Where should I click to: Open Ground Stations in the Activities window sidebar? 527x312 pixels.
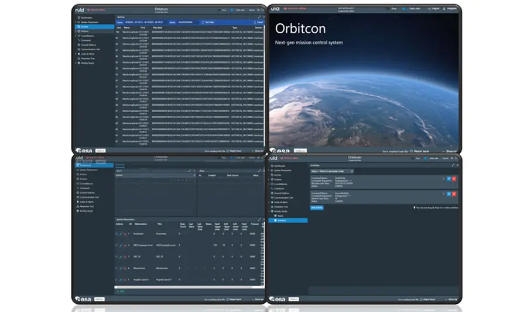(x=282, y=193)
